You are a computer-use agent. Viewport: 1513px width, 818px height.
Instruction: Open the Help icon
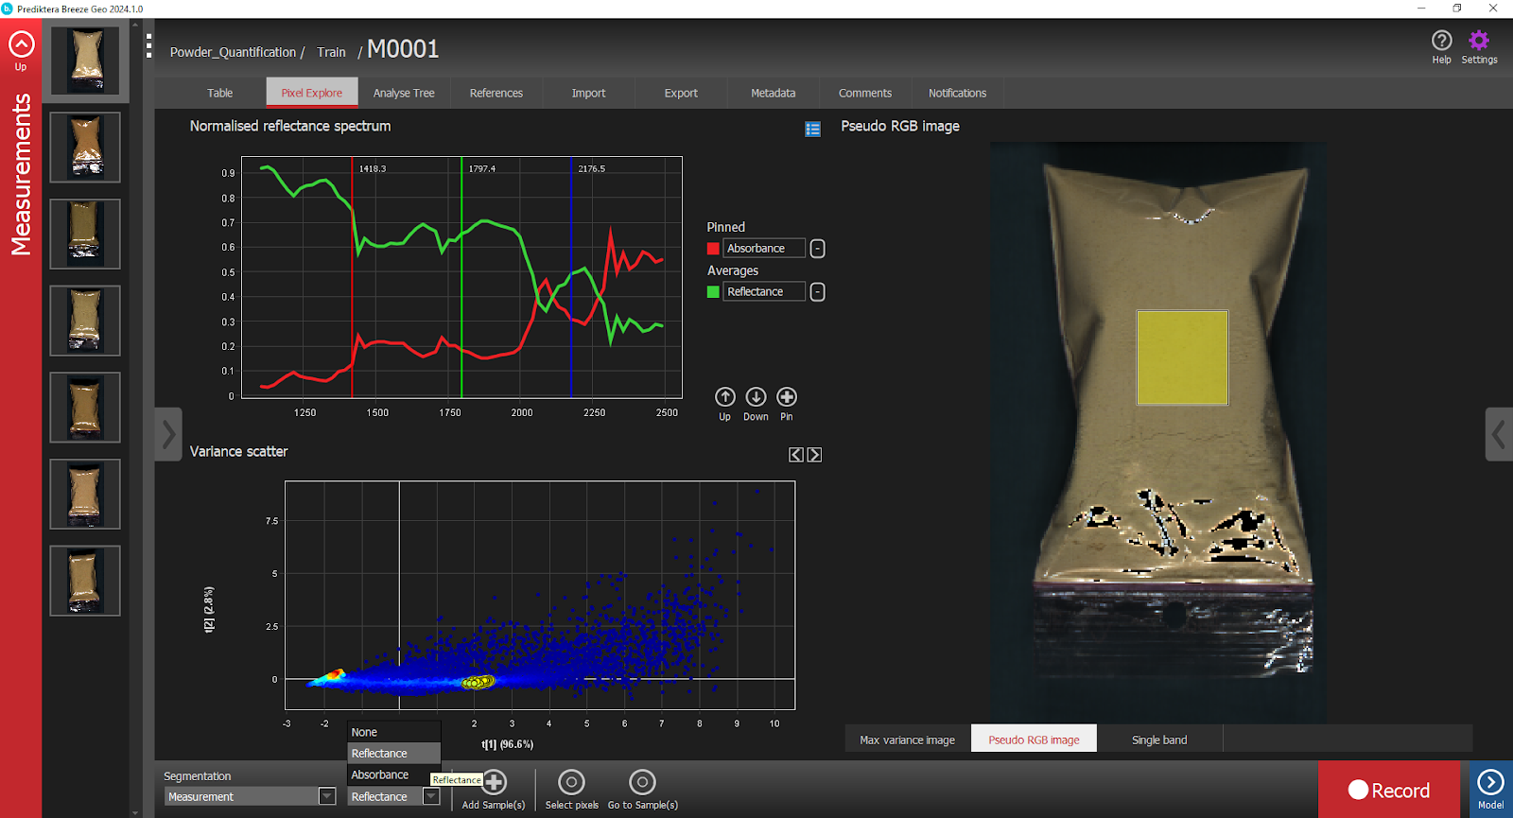(1441, 41)
